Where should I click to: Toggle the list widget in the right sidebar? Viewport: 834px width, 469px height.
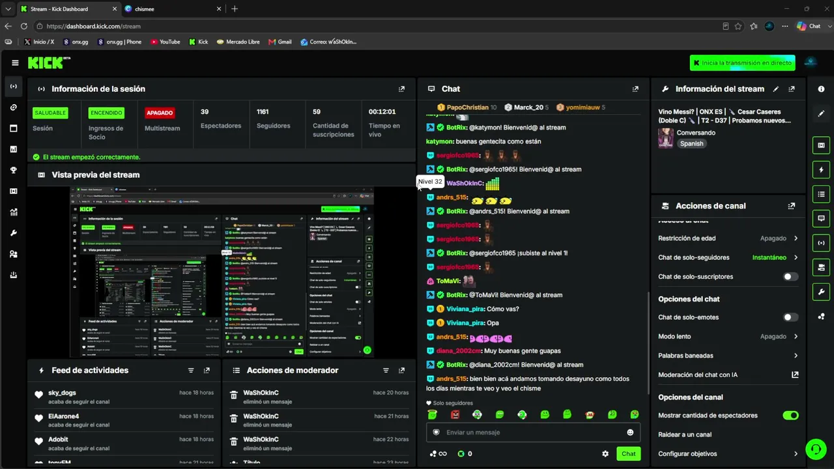point(821,194)
